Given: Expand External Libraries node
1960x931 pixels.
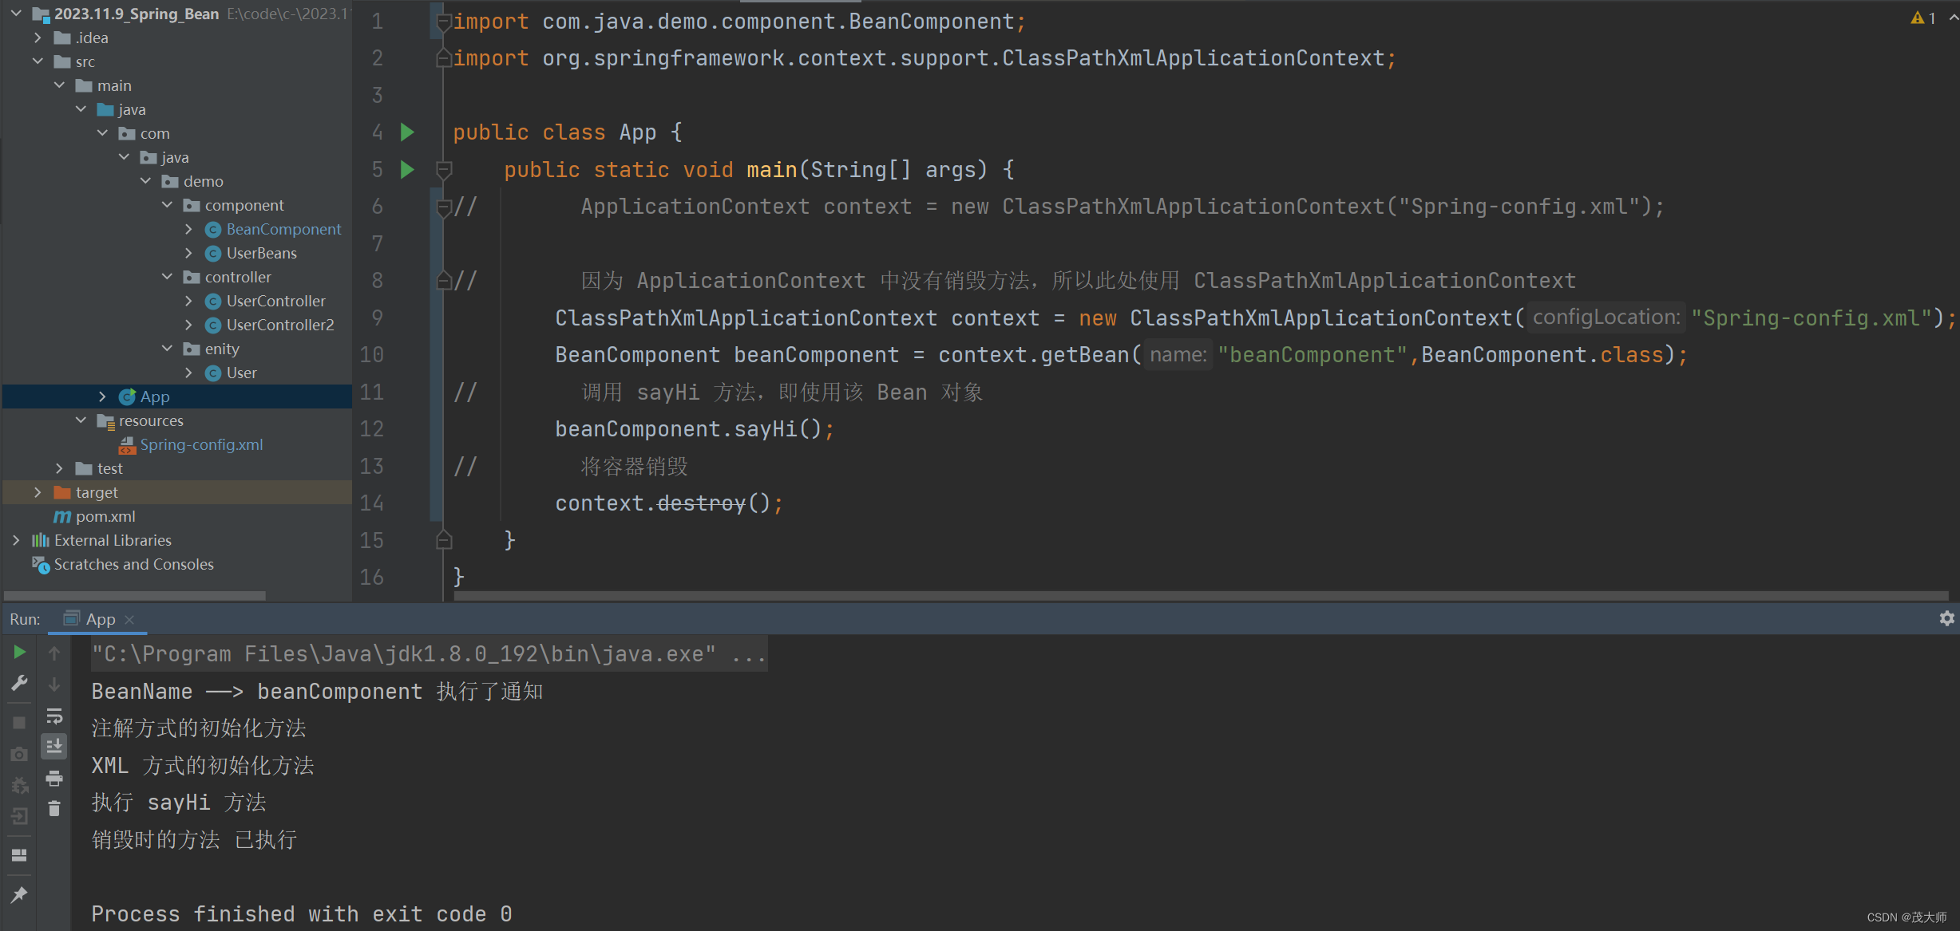Looking at the screenshot, I should coord(16,540).
